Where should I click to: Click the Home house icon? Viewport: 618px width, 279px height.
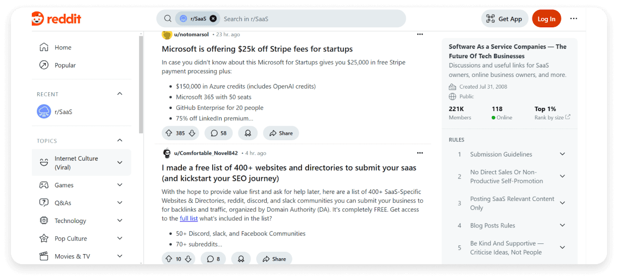click(x=44, y=48)
